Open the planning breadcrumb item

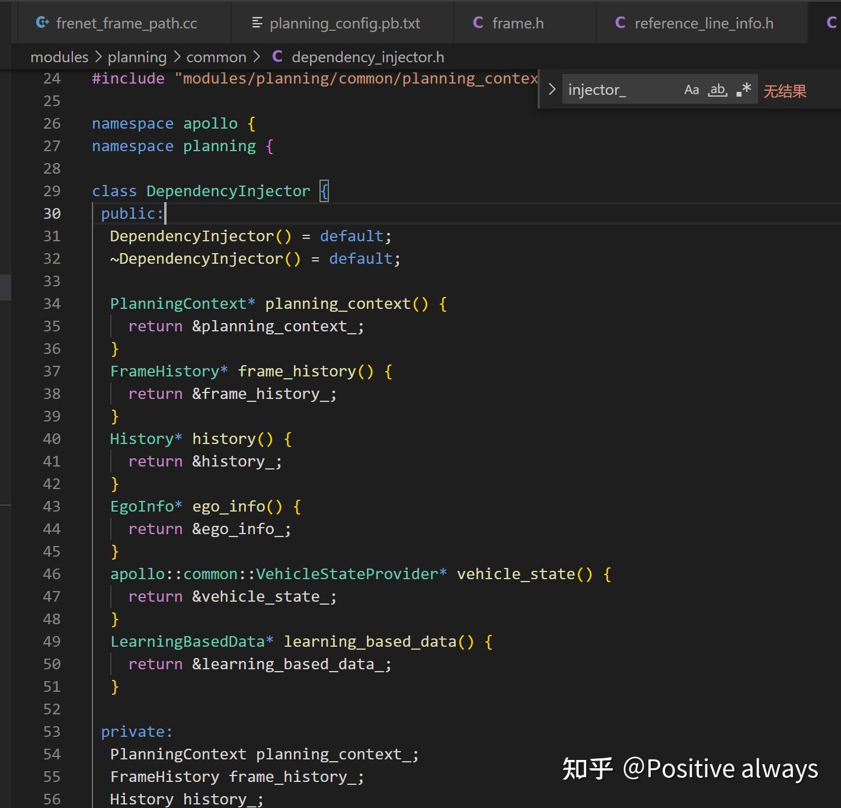[x=137, y=56]
